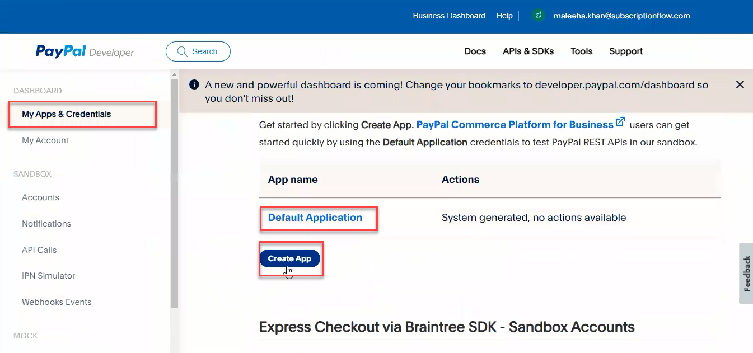Viewport: 753px width, 353px height.
Task: Click the MOCK section label
Action: tap(25, 336)
